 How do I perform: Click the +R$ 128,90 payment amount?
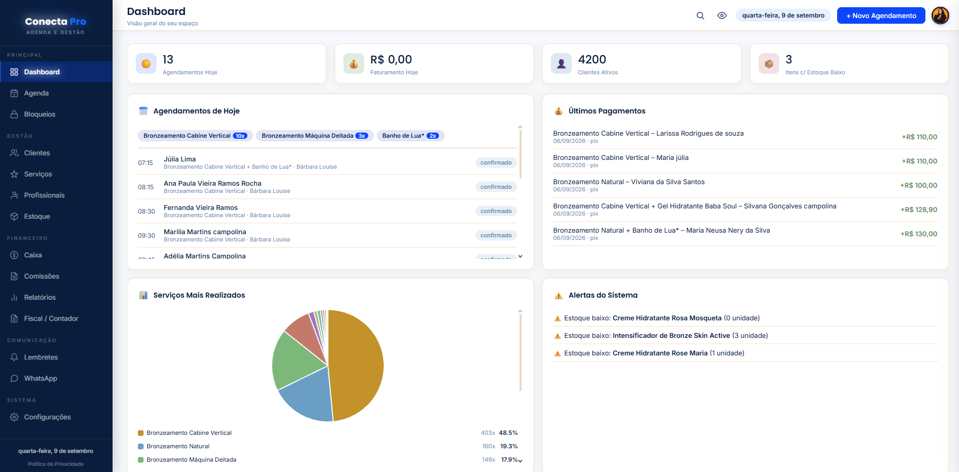919,209
